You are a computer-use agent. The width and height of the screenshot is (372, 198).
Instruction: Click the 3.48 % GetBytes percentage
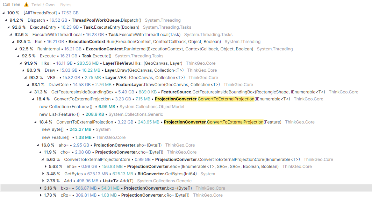[x=53, y=174]
